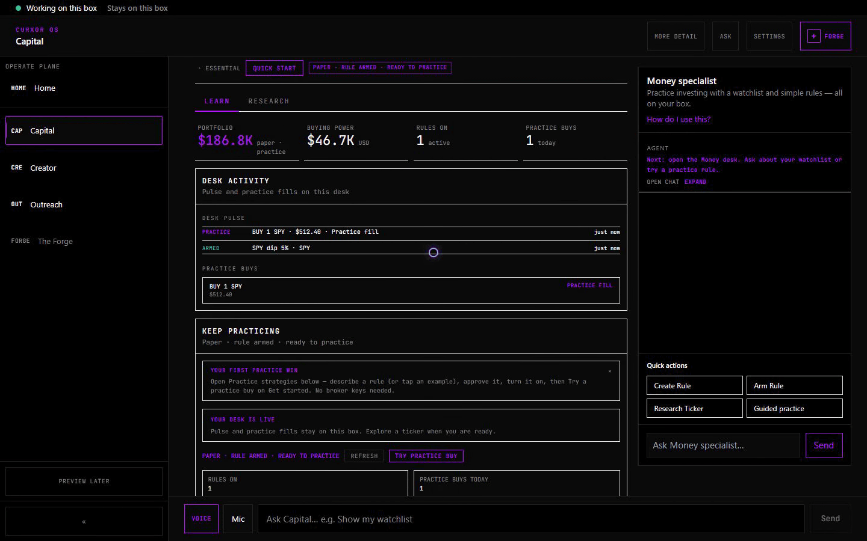Click the Your Desk Is Live card
The height and width of the screenshot is (541, 867).
click(x=411, y=426)
